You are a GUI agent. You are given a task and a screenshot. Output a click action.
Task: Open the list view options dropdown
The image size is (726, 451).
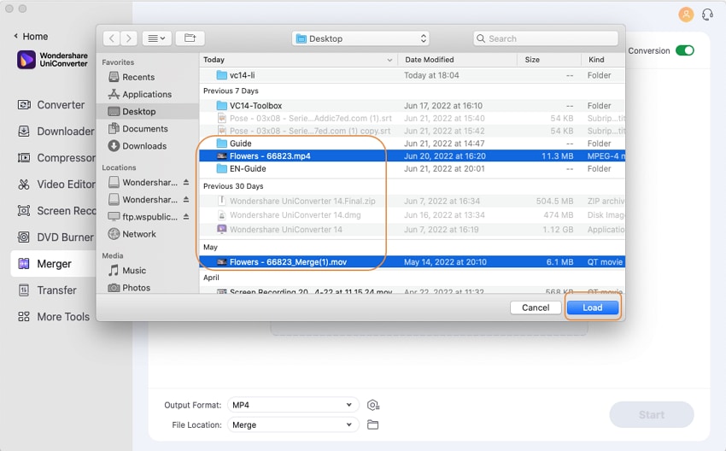click(156, 38)
